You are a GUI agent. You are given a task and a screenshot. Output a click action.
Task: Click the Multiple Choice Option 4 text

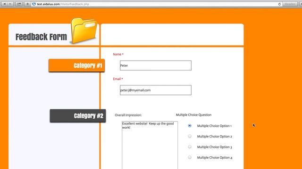[215, 158]
